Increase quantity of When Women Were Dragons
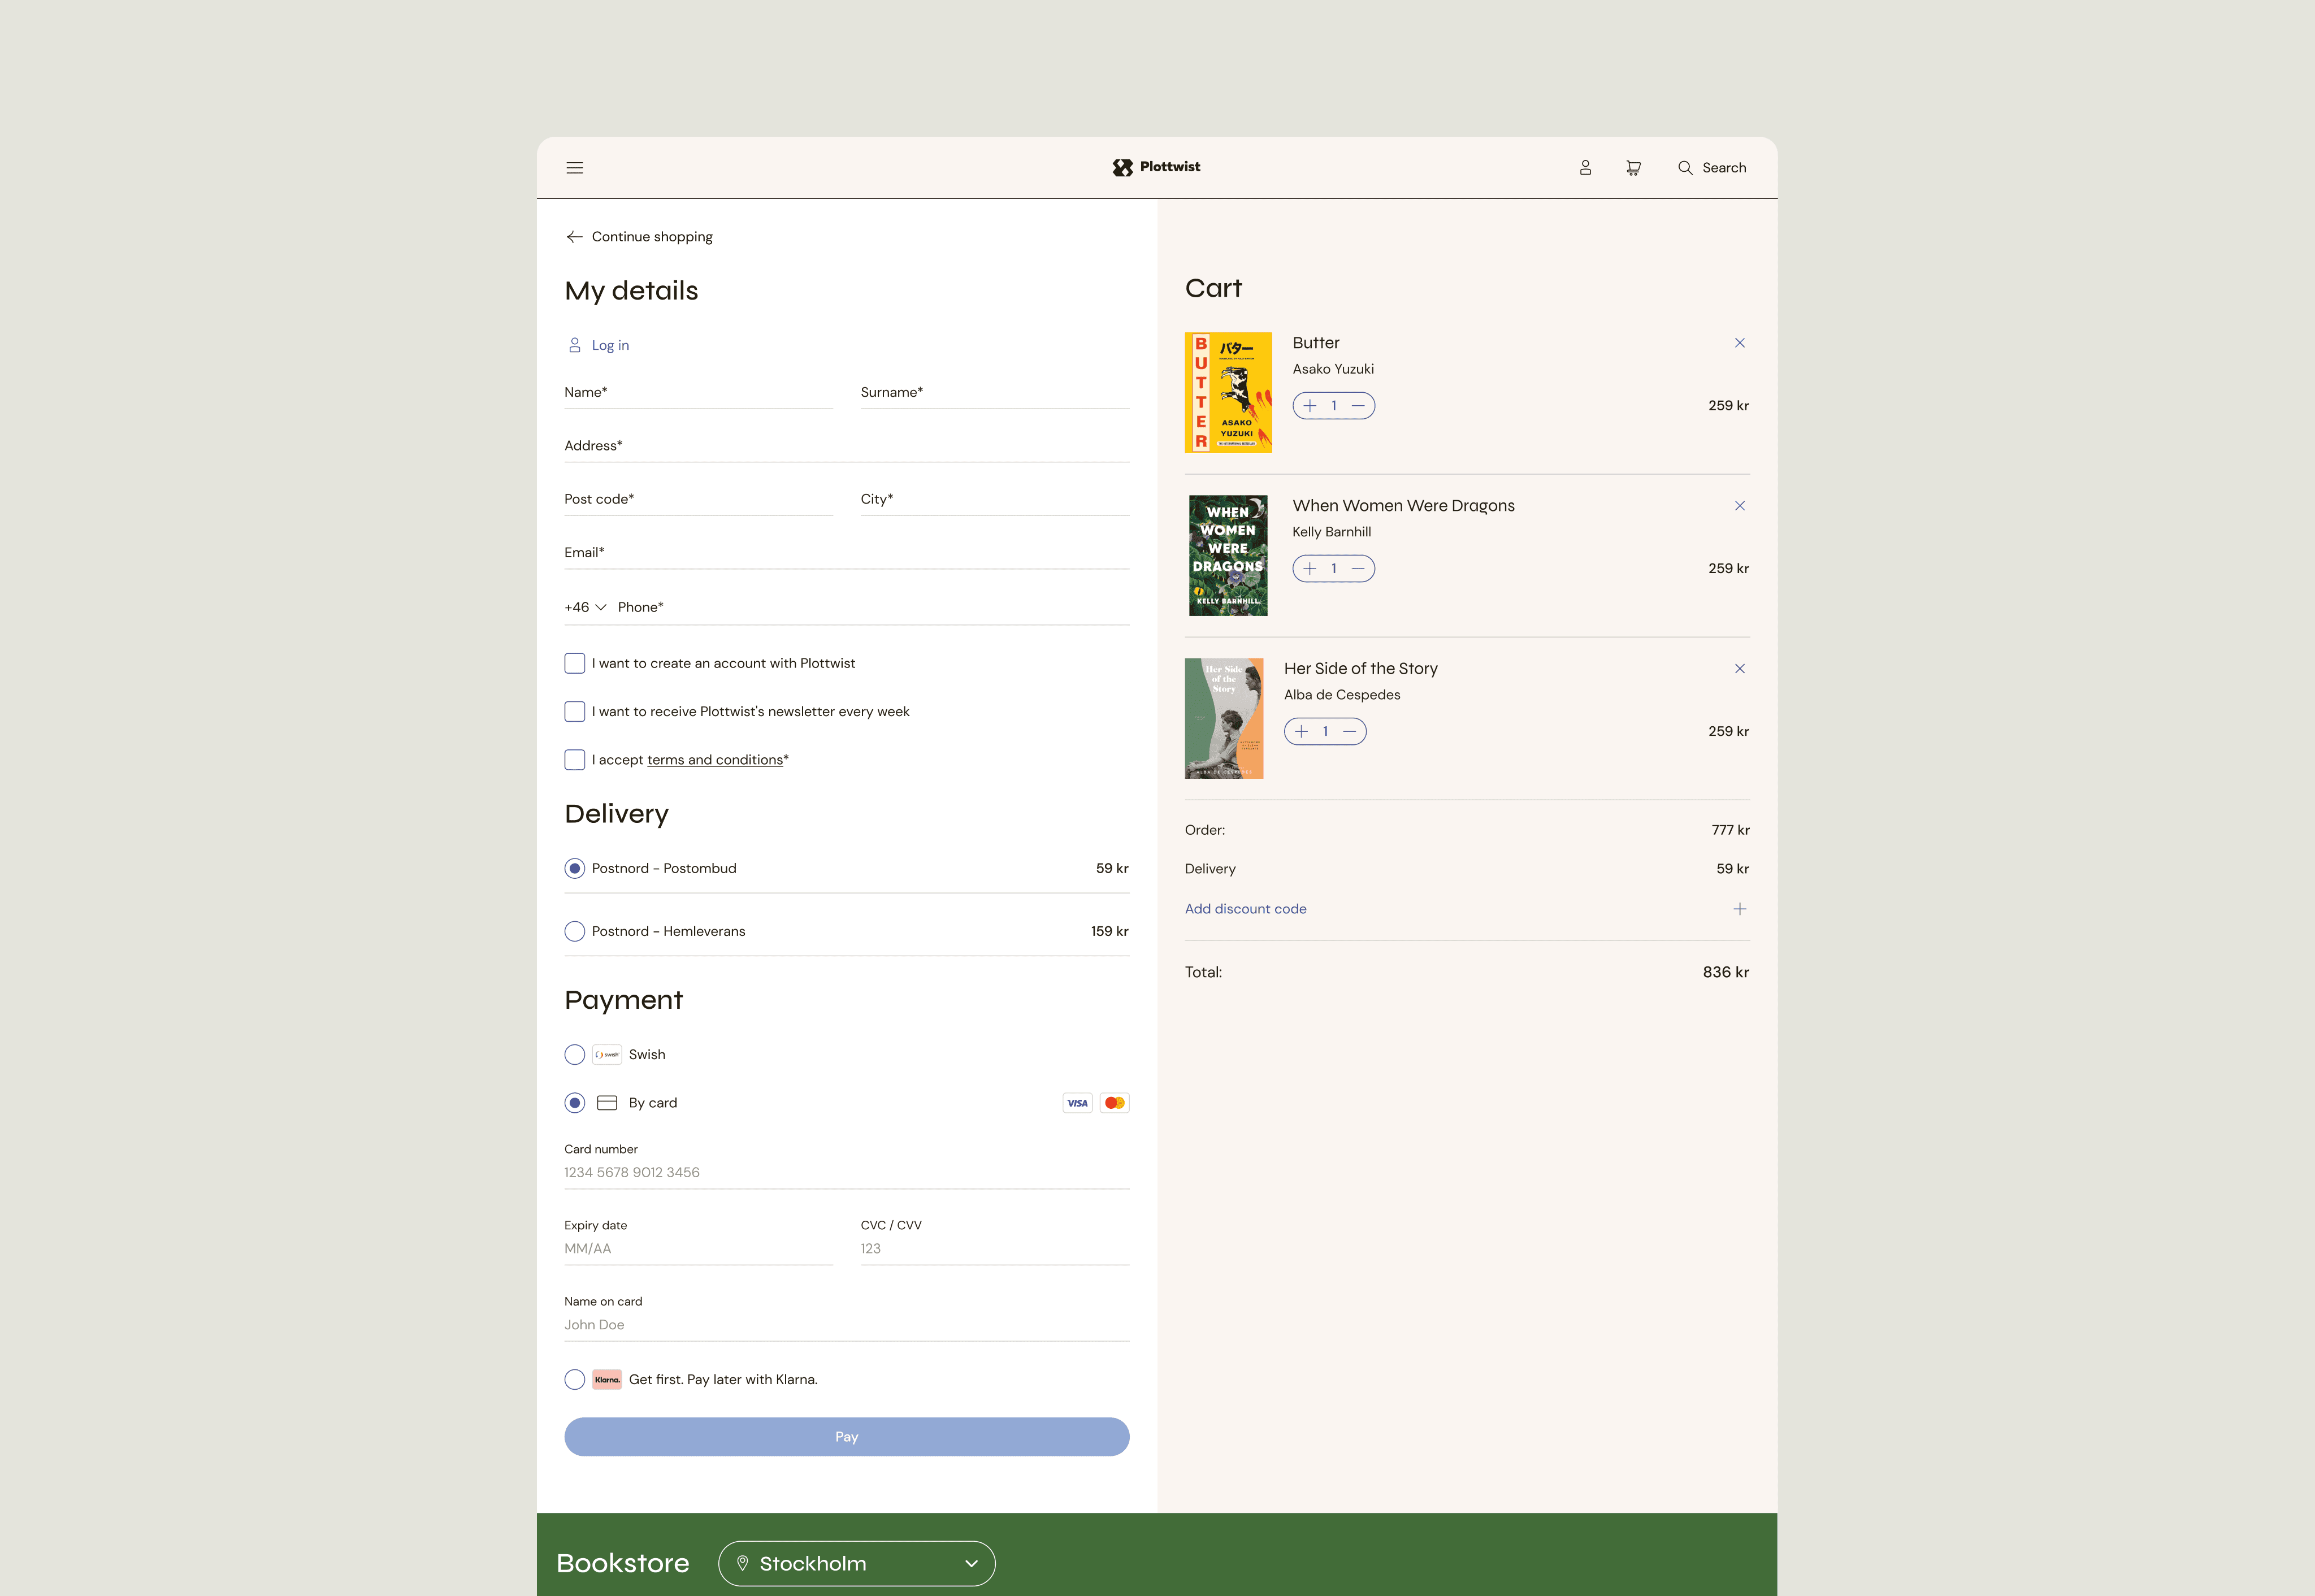 (x=1310, y=569)
